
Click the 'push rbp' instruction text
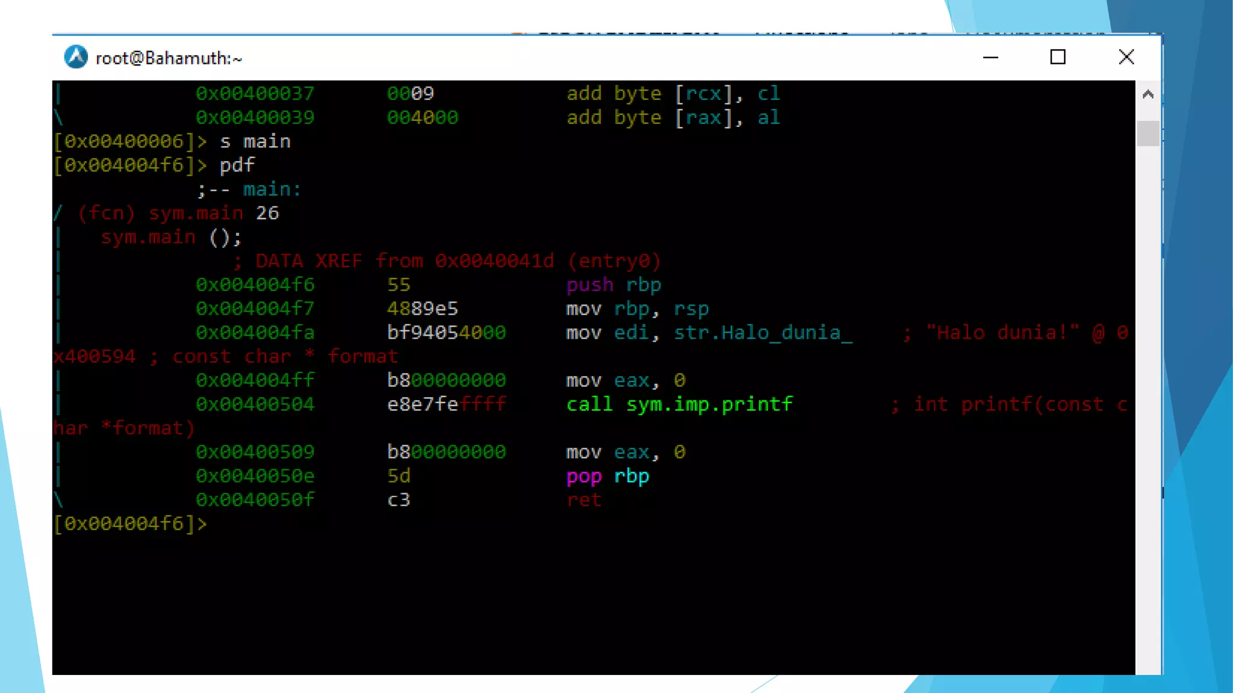[x=613, y=285]
